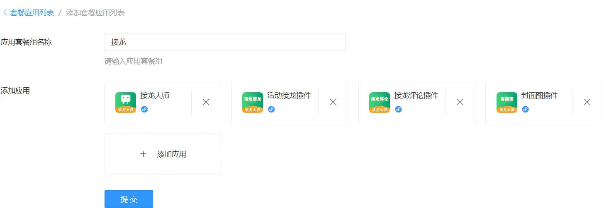Open the 添加应用 dashed card

point(163,154)
